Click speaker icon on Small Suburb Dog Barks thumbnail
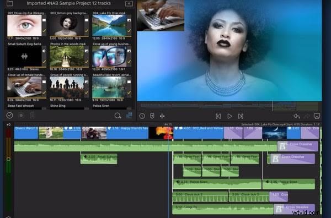 (44, 51)
